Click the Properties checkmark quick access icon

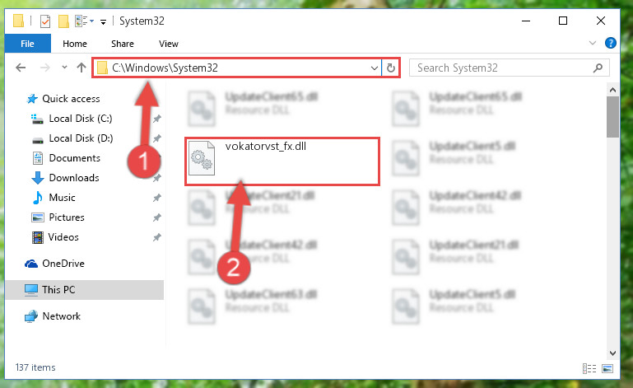tap(45, 21)
